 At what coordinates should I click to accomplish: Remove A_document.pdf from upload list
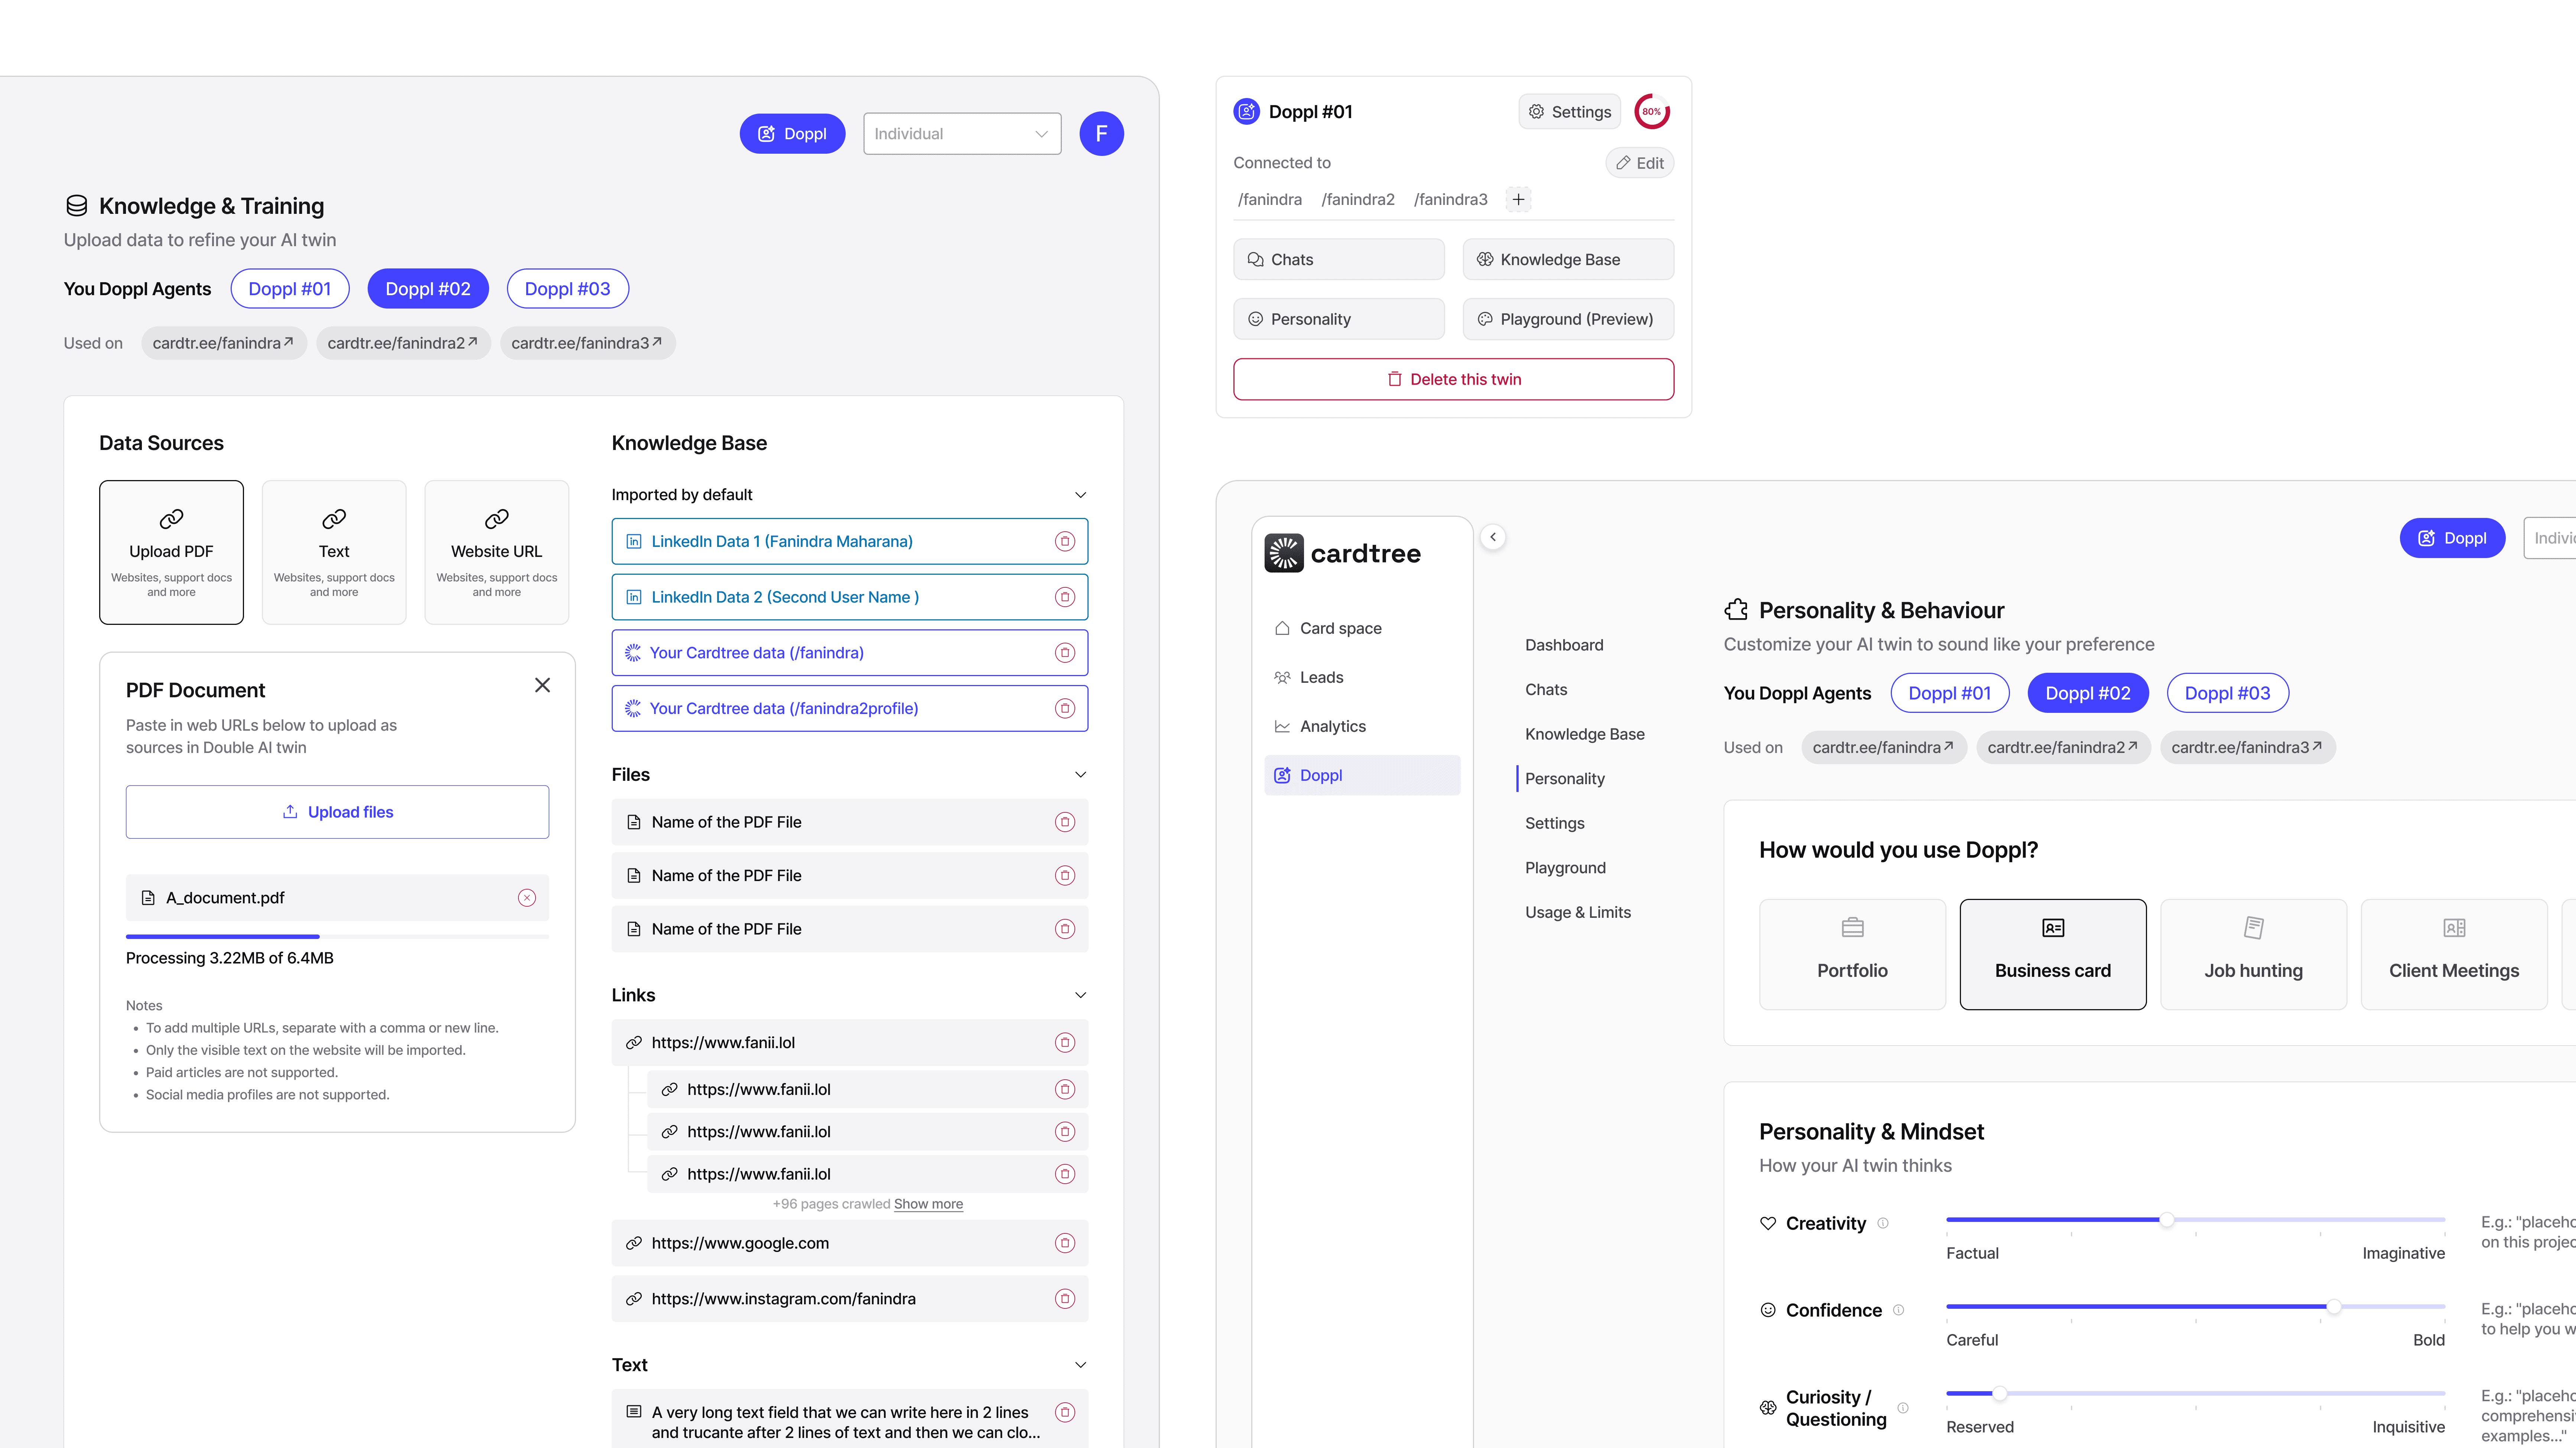click(x=527, y=898)
